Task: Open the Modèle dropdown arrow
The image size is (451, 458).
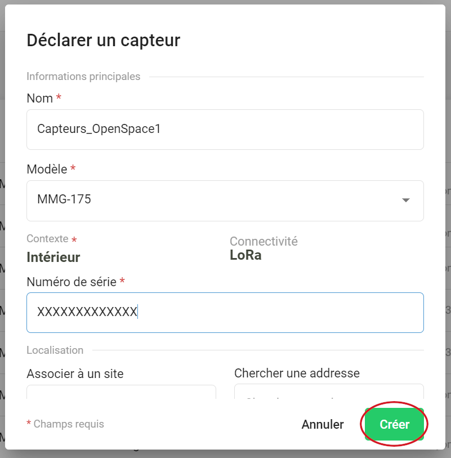Action: (405, 201)
